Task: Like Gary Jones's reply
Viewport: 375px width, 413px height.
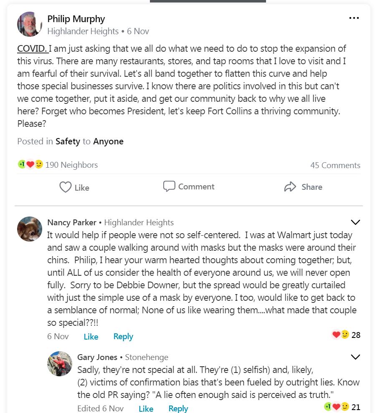Action: click(x=146, y=408)
